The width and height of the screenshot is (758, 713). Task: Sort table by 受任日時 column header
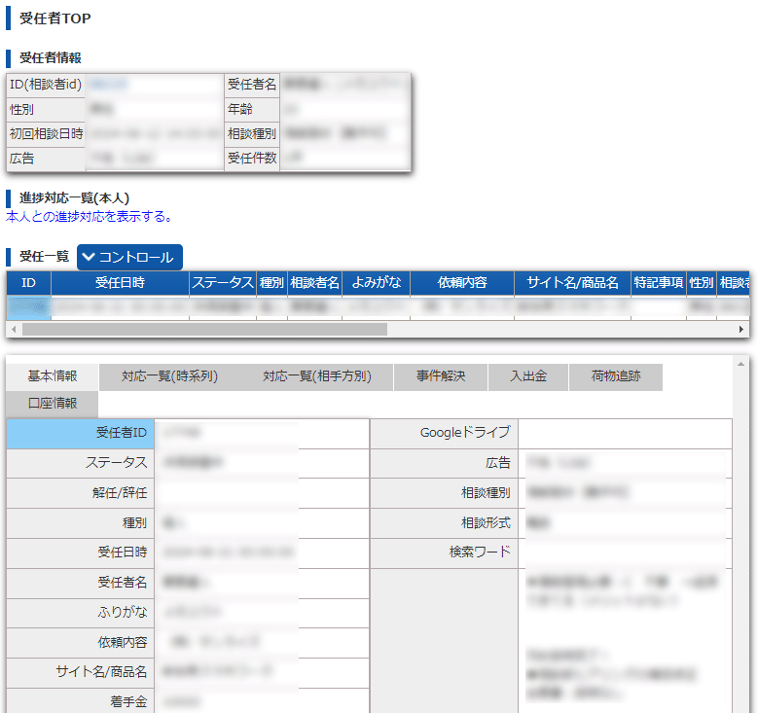pyautogui.click(x=120, y=283)
